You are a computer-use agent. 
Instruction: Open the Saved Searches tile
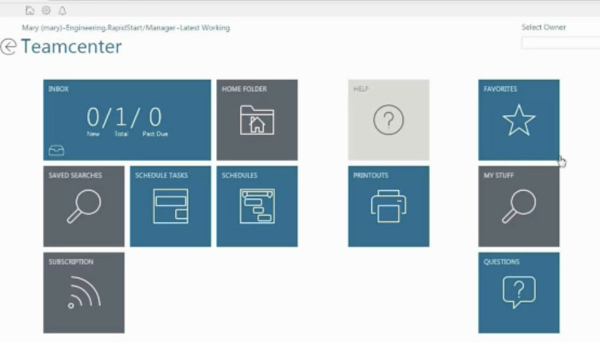click(84, 206)
